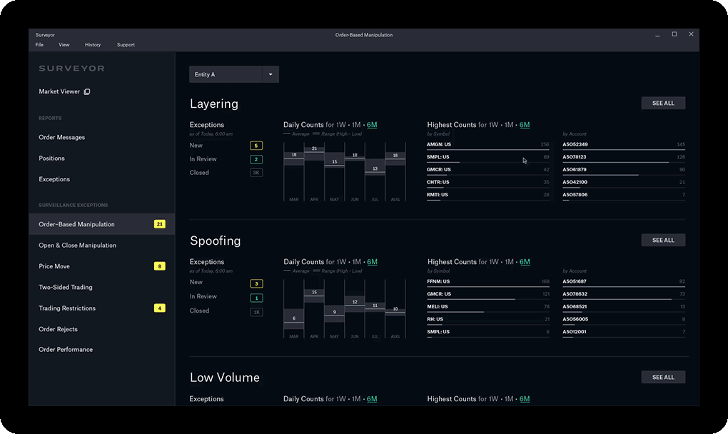Select 6M for Low Volume Highest Counts
Screen dimensions: 728x434
525,399
